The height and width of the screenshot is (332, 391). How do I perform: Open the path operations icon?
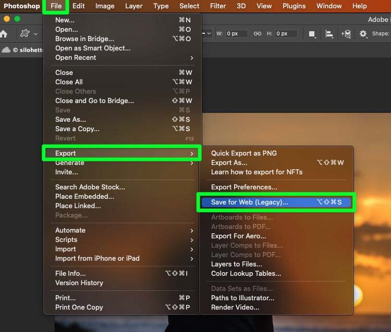click(x=312, y=34)
